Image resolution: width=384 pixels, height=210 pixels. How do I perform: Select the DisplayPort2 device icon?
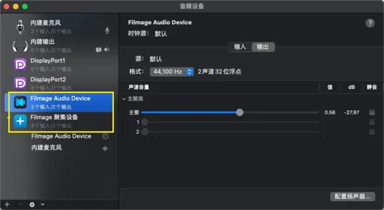pyautogui.click(x=20, y=83)
